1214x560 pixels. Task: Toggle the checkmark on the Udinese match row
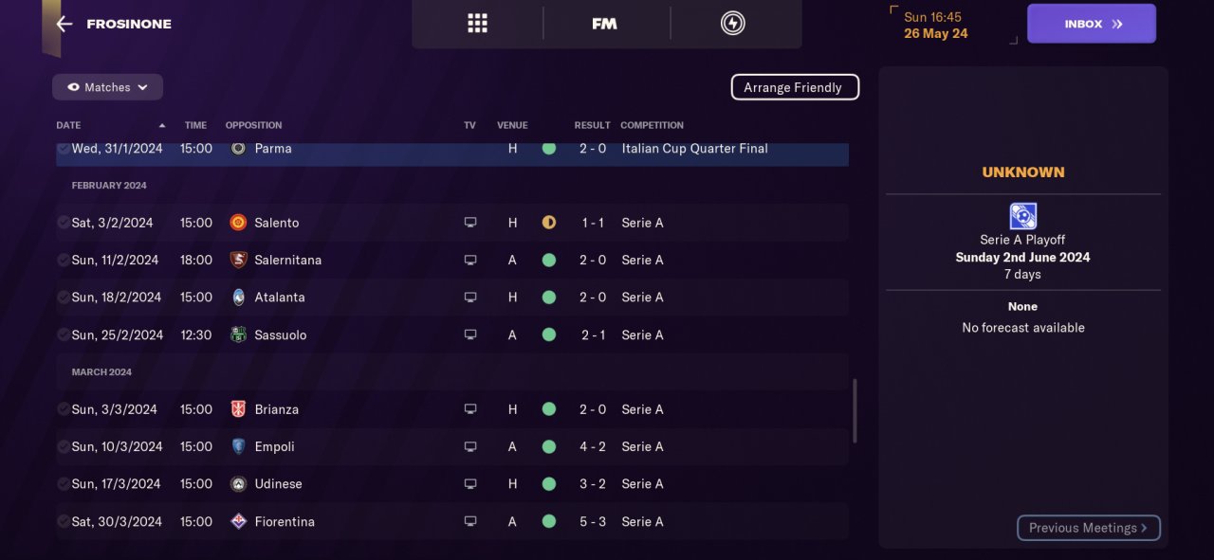pyautogui.click(x=63, y=483)
